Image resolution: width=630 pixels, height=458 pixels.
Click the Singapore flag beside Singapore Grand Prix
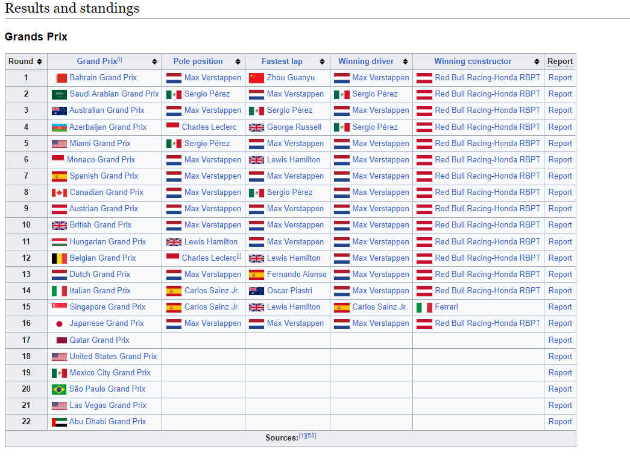59,308
